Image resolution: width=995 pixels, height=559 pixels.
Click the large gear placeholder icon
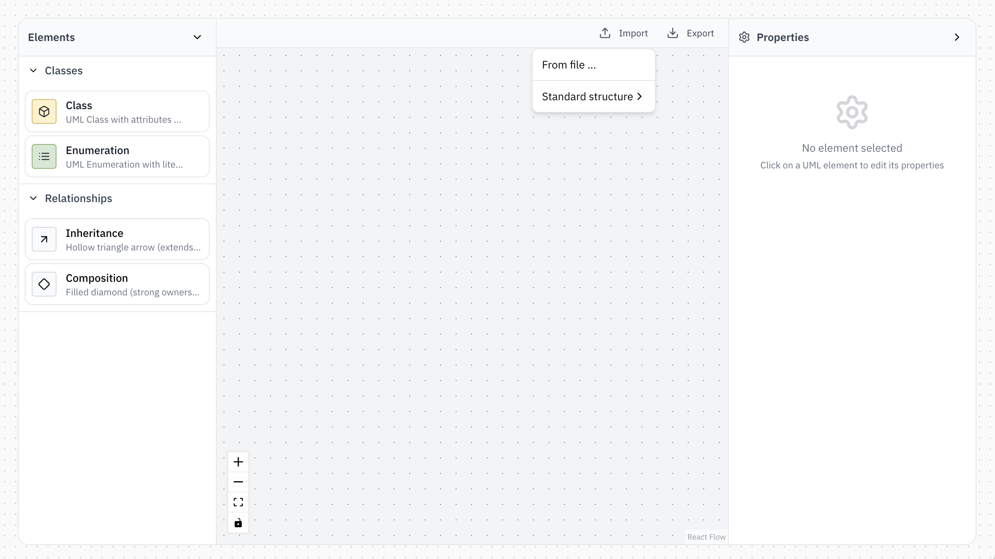tap(852, 112)
